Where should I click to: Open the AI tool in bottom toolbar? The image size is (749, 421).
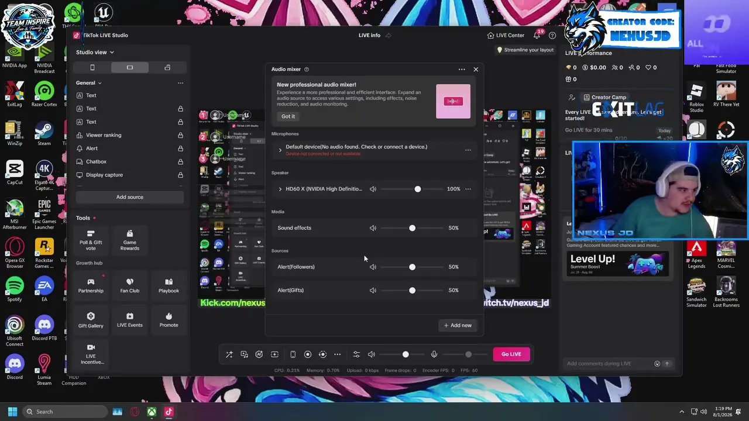[259, 354]
